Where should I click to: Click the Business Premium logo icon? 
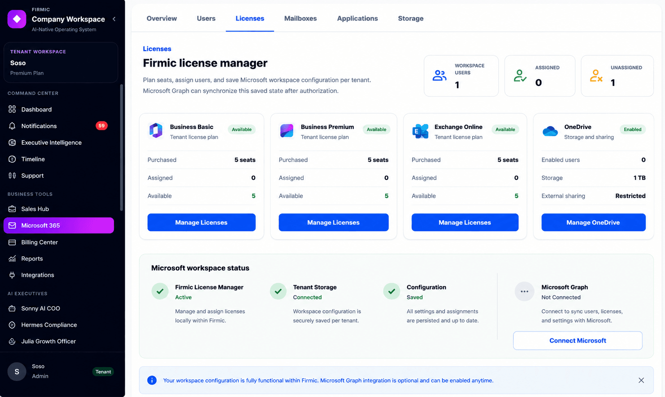pos(286,131)
